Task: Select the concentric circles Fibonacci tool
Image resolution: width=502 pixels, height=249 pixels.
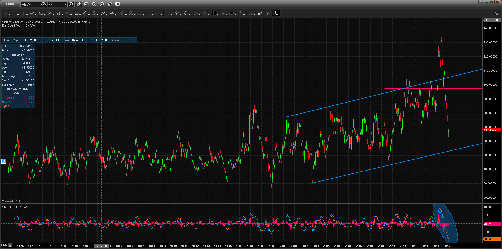Action: tap(131, 13)
